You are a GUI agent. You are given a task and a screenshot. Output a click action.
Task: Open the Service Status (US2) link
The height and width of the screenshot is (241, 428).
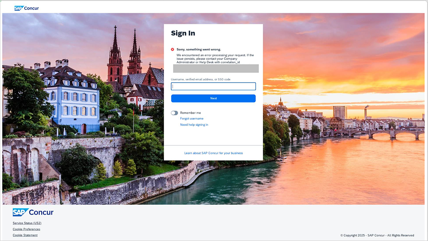coord(27,223)
